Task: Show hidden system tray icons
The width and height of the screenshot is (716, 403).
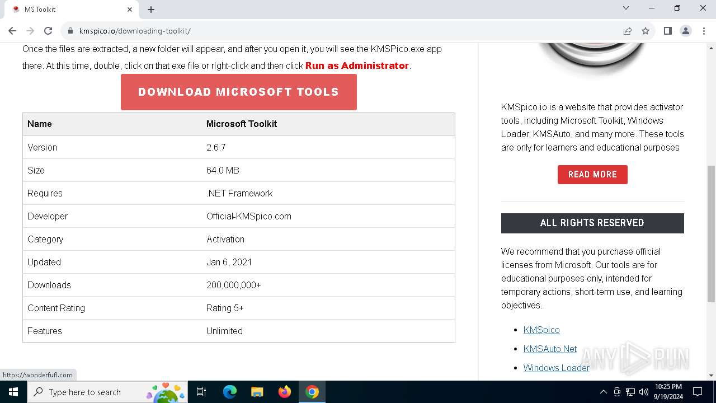Action: tap(603, 392)
